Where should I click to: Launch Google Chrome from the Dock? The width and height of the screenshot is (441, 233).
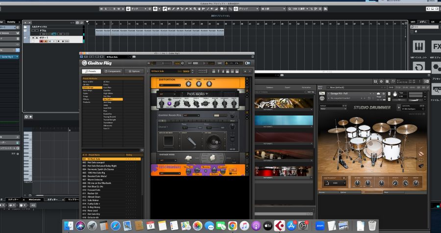pos(233,226)
